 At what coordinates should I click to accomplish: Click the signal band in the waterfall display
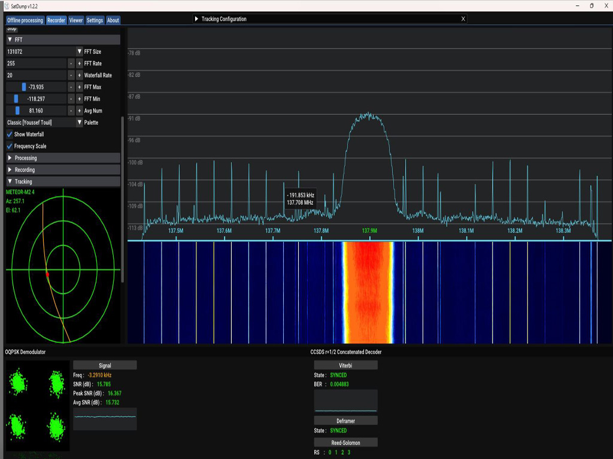(x=368, y=293)
